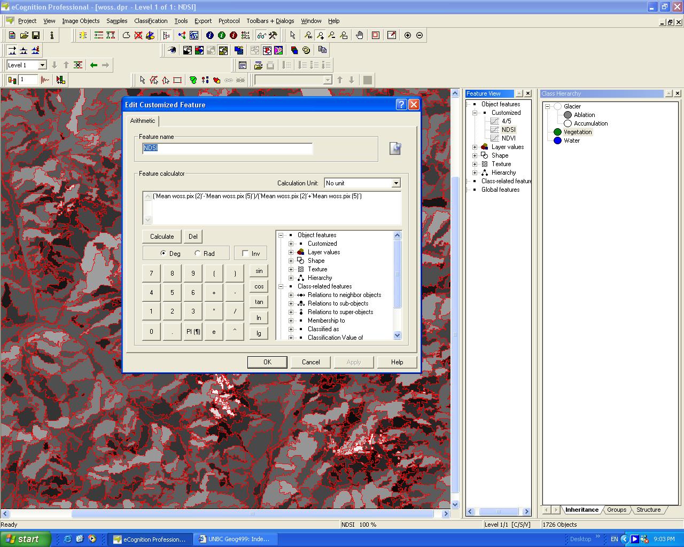This screenshot has width=684, height=547.
Task: Click the binoculars feature search icon
Action: (260, 35)
